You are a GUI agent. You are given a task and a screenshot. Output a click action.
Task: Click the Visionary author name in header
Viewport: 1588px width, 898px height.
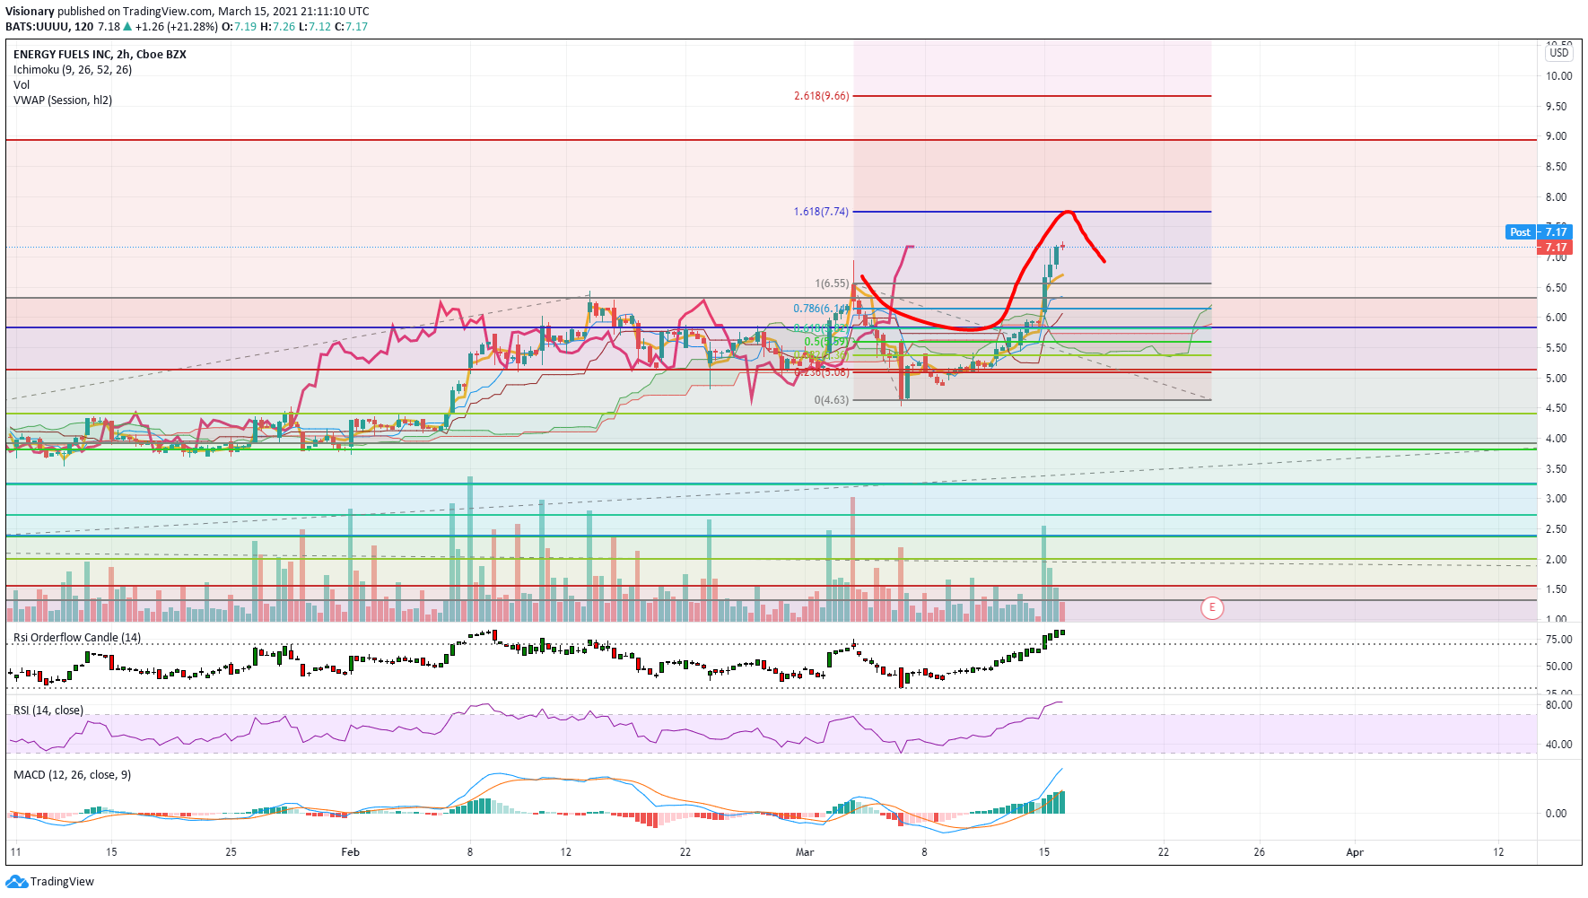coord(30,12)
